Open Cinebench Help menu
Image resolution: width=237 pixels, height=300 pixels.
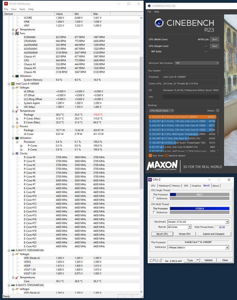click(156, 12)
